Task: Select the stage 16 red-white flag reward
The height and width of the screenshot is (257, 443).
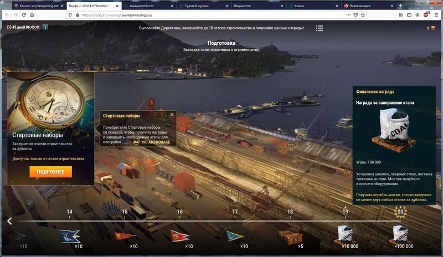Action: click(180, 236)
